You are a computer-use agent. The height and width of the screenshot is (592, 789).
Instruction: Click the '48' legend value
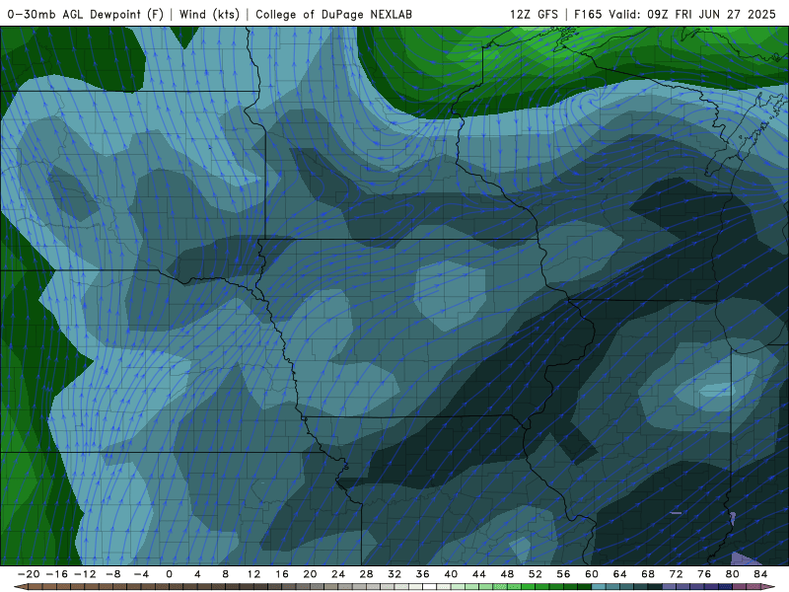(x=507, y=574)
